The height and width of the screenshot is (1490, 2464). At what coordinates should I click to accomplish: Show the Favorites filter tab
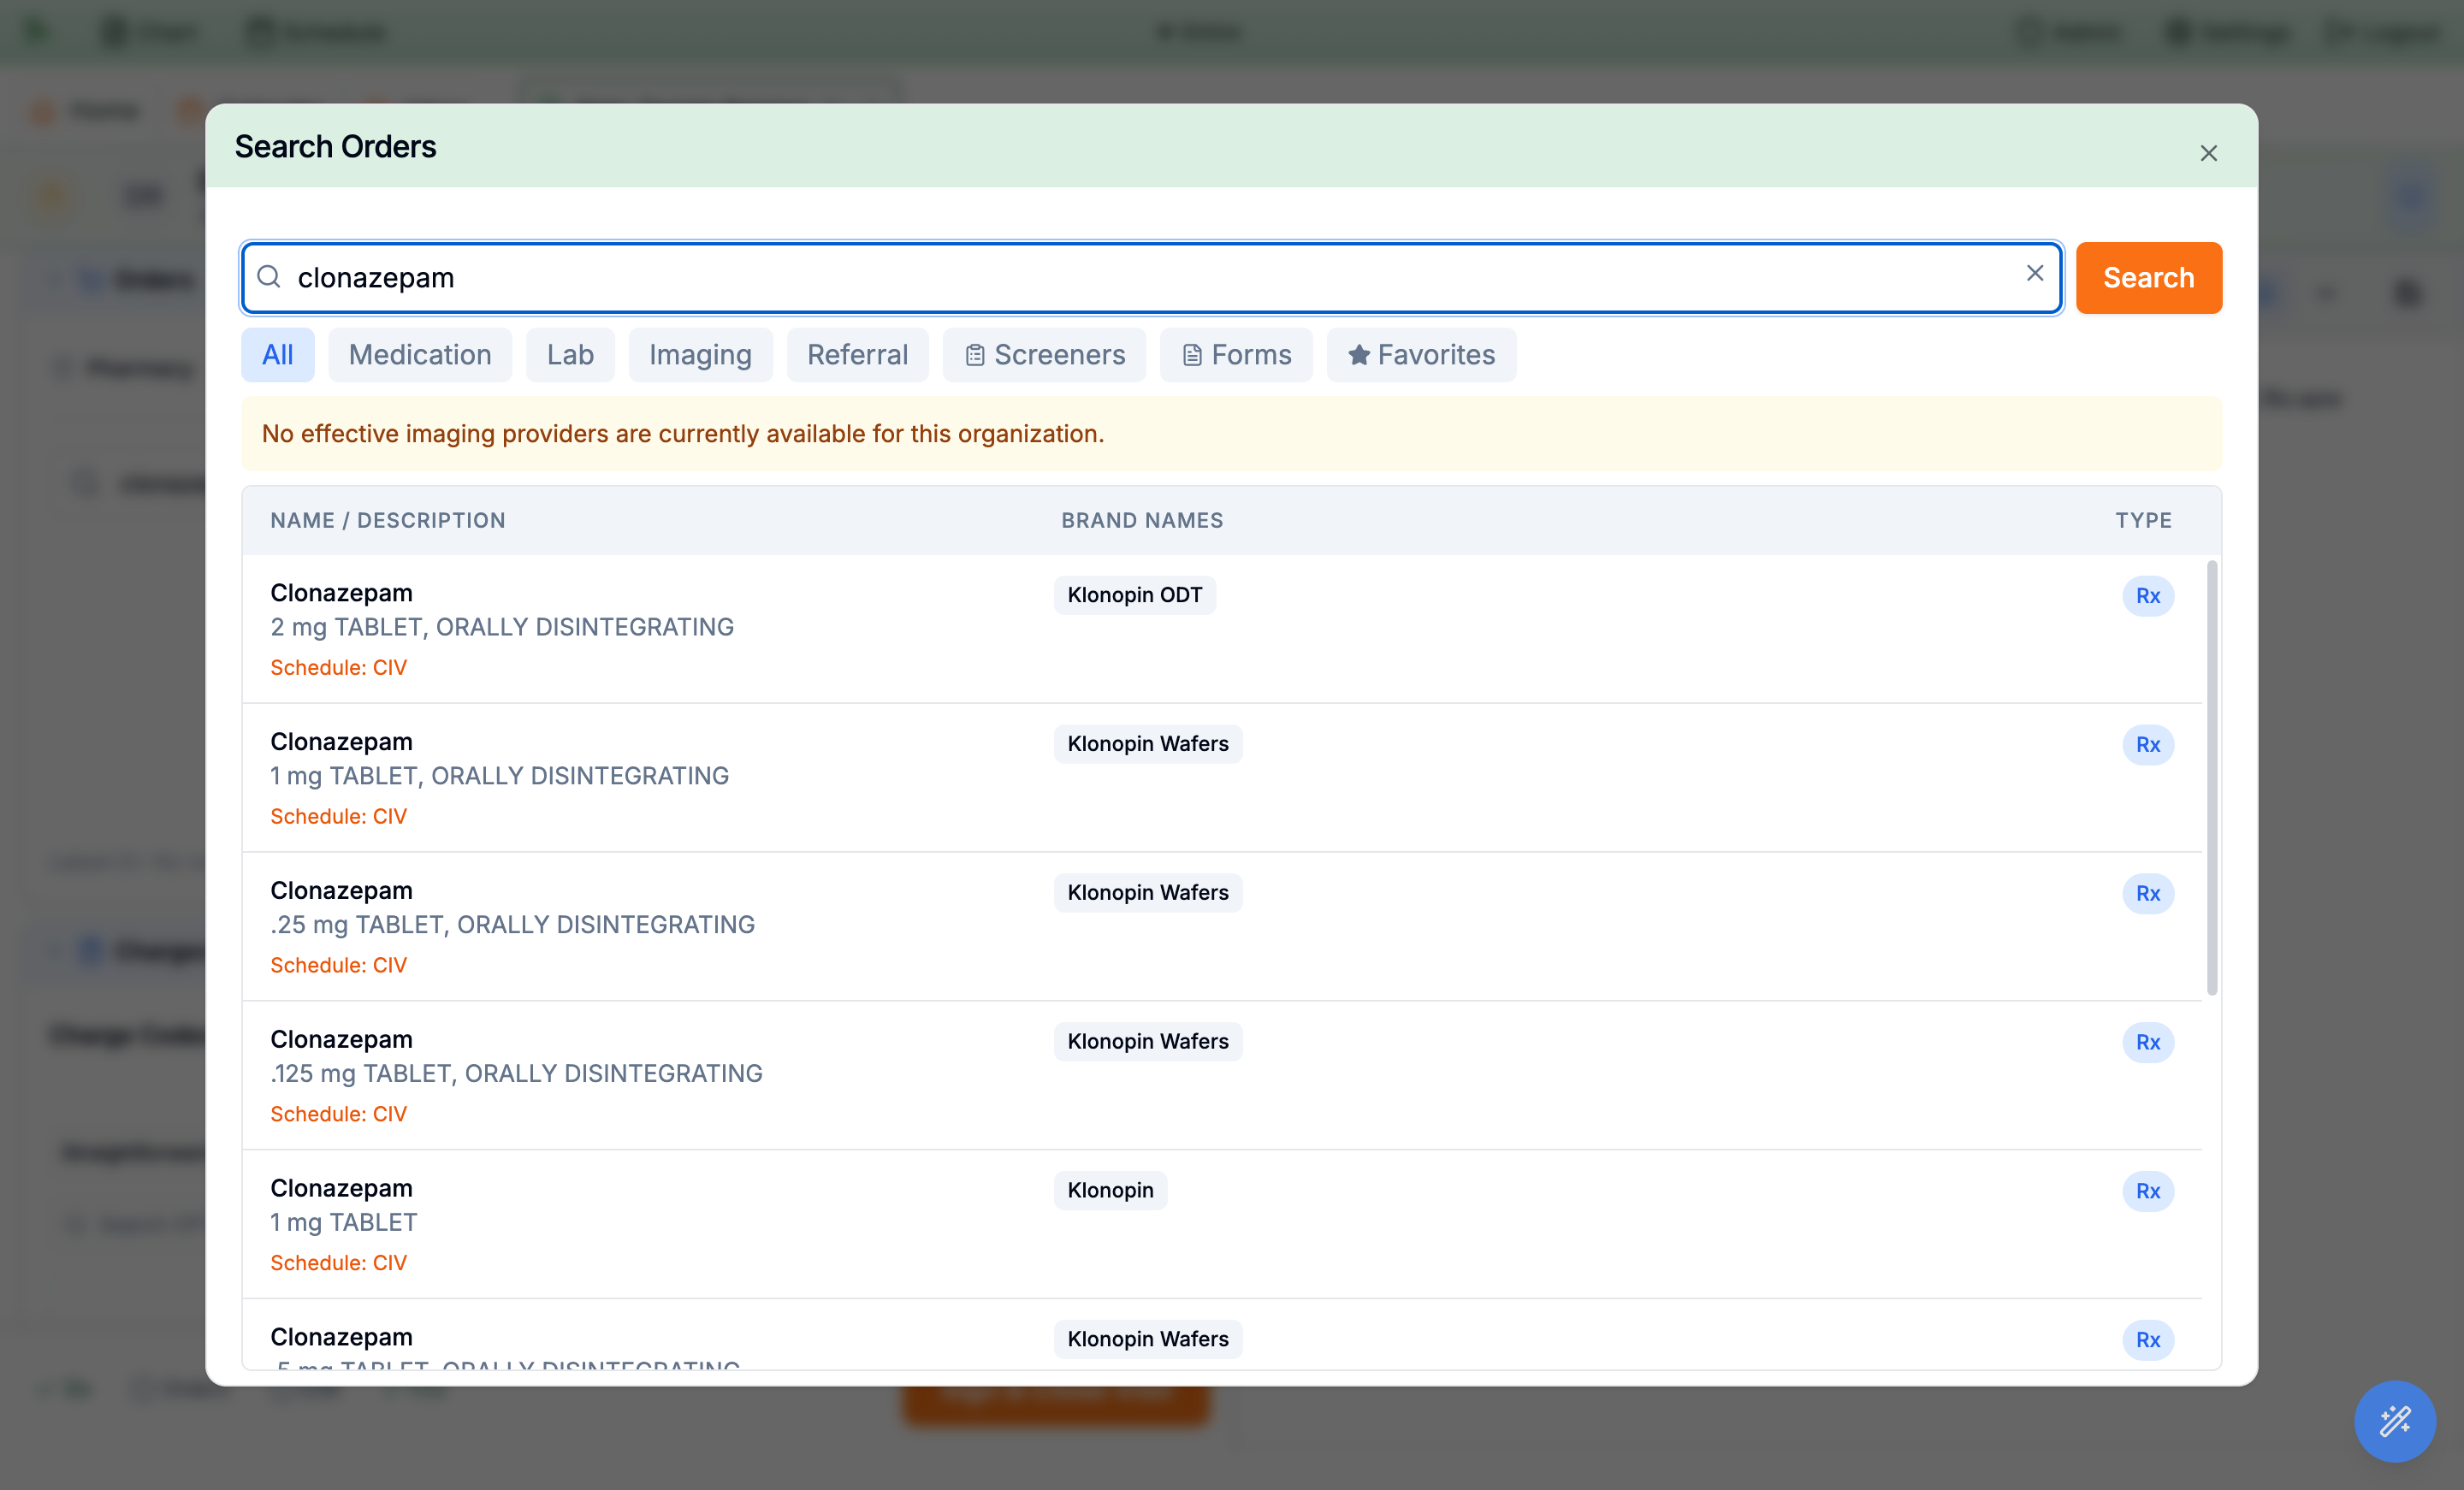click(1421, 355)
